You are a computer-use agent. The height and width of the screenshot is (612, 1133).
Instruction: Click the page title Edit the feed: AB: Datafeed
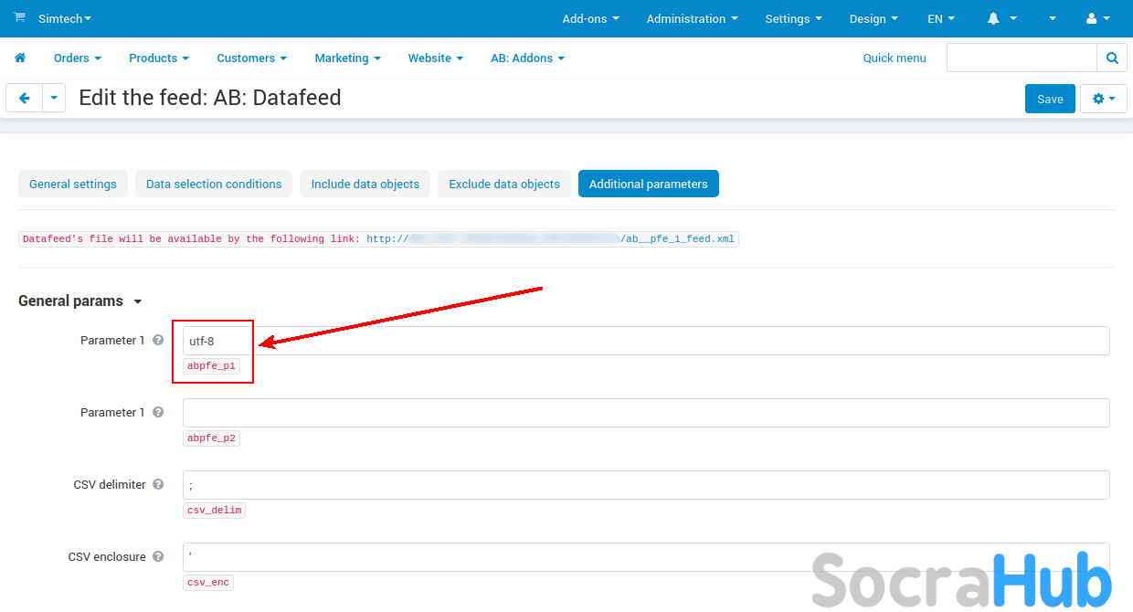pos(210,98)
